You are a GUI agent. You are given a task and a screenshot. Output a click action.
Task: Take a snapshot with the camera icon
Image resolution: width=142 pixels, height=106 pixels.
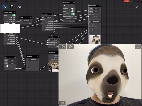click(x=63, y=47)
